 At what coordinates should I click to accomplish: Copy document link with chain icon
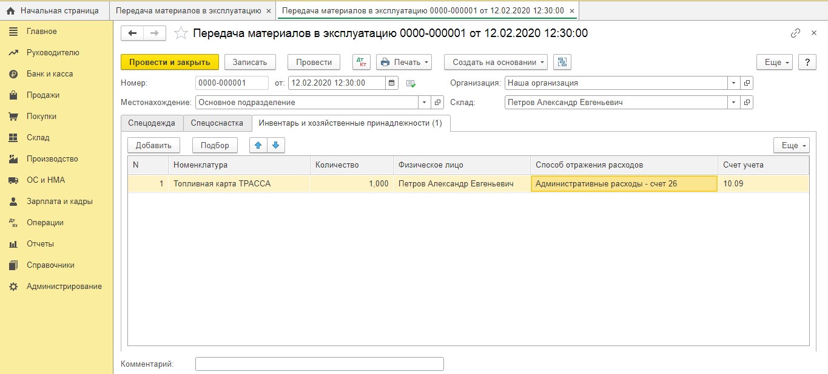click(795, 33)
